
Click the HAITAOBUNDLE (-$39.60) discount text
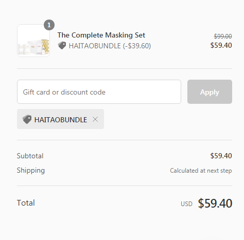tap(110, 46)
